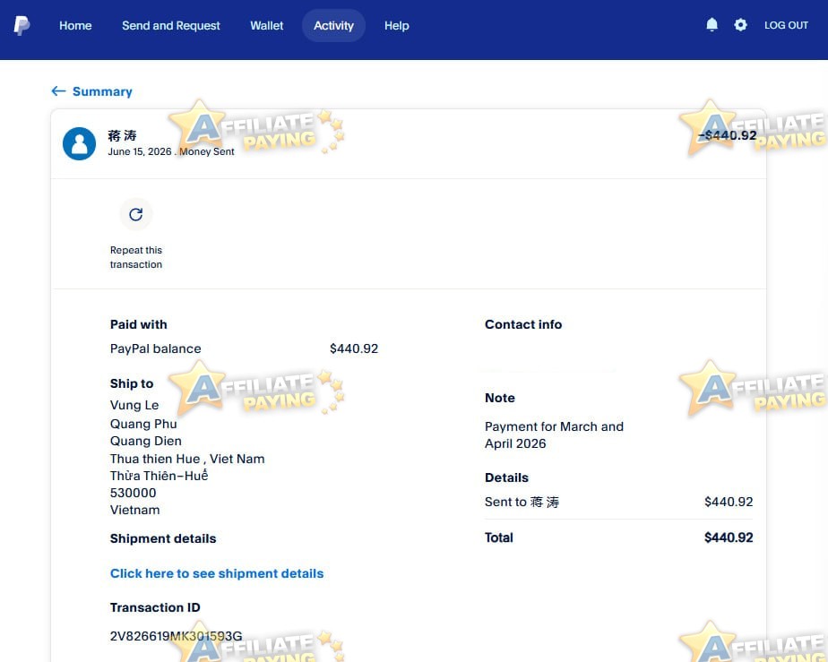828x662 pixels.
Task: Select the Activity tab
Action: pyautogui.click(x=333, y=25)
